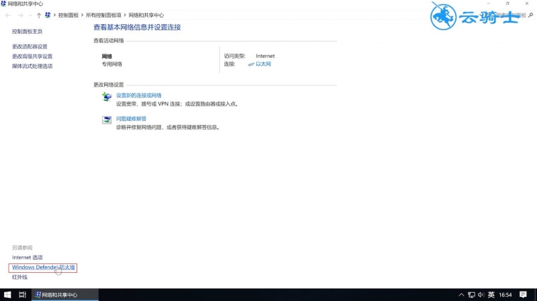Open volume tray icon
537x301 pixels.
click(481, 295)
